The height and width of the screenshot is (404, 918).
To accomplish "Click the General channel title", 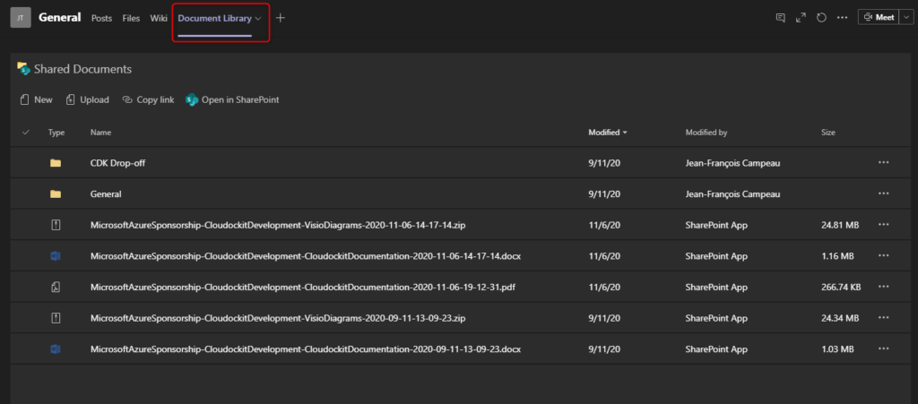I will (60, 18).
